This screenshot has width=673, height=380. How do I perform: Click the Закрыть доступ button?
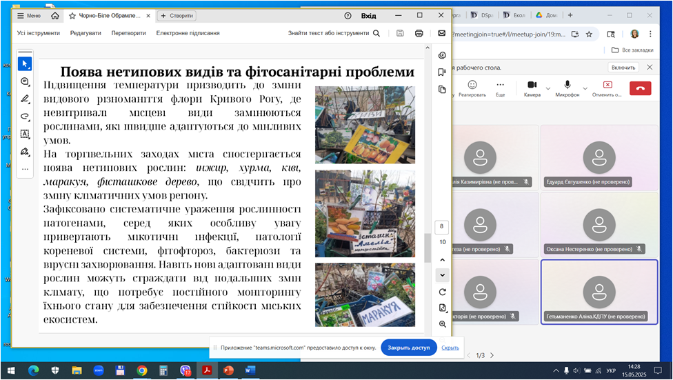click(408, 348)
